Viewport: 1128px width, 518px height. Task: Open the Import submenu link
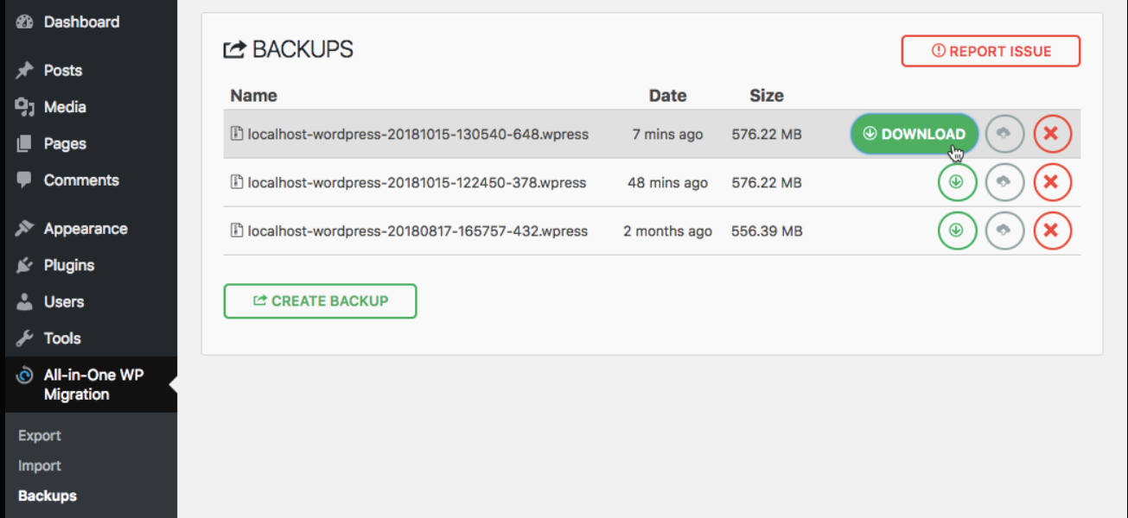(x=40, y=466)
